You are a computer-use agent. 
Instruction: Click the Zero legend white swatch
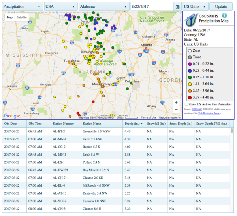(x=190, y=51)
